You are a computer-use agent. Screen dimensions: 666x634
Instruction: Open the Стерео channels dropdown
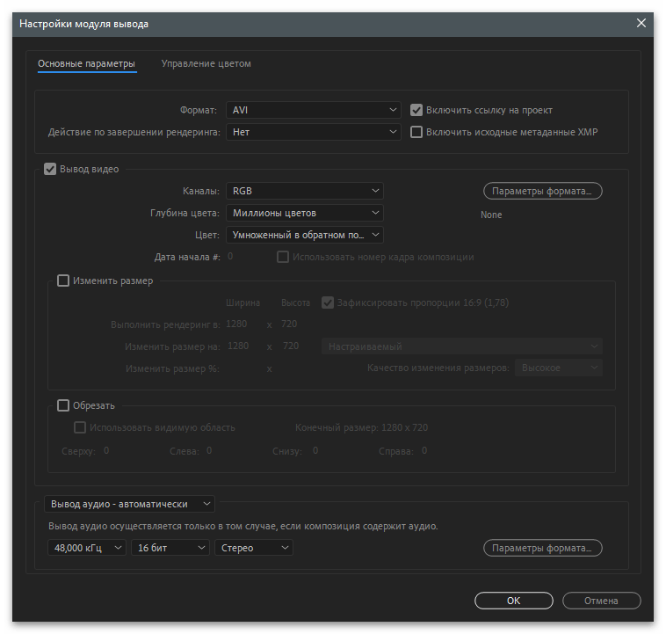point(254,548)
